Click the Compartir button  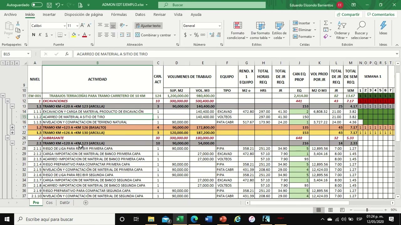click(x=348, y=14)
